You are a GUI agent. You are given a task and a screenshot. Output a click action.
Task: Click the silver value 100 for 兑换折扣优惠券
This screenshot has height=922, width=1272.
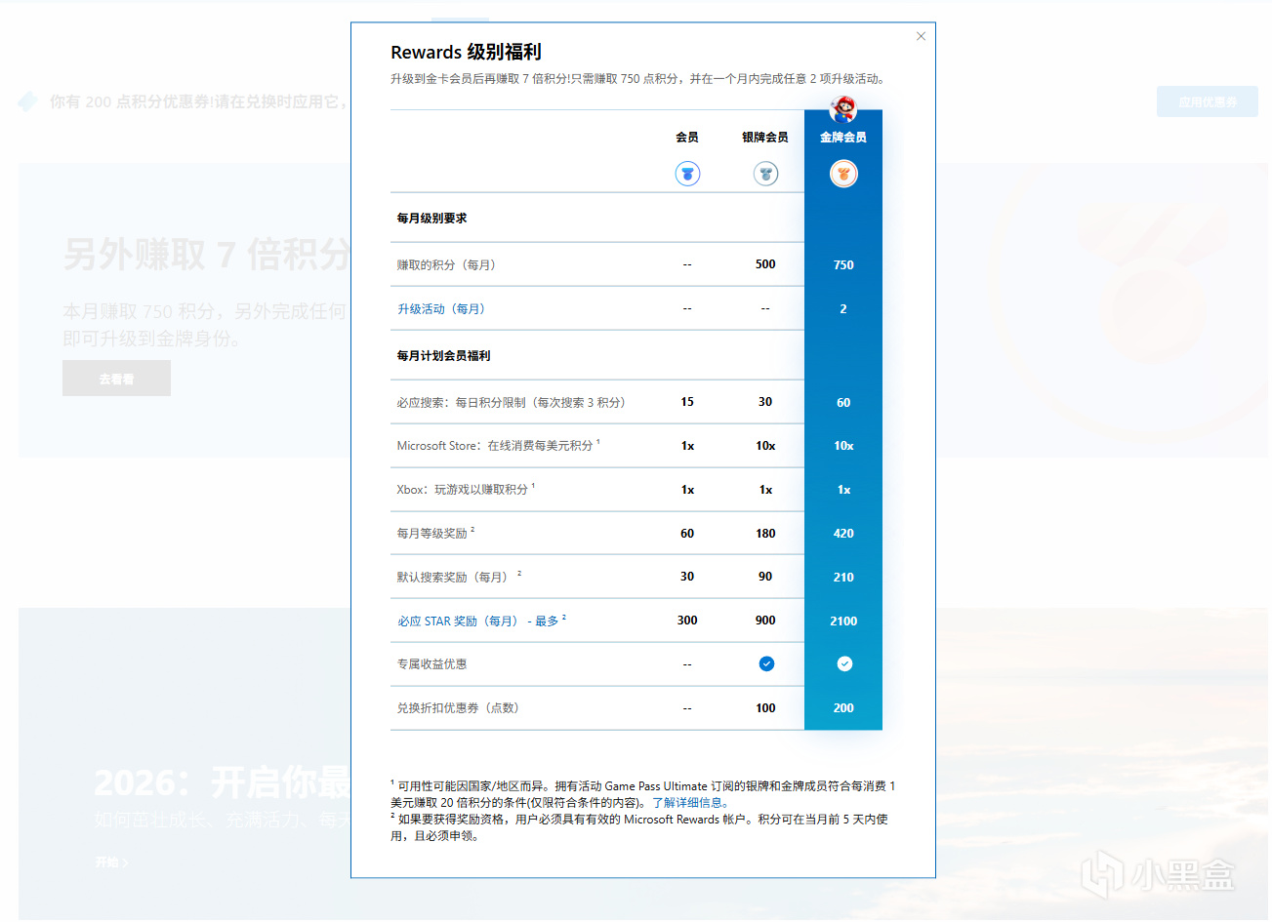pos(765,707)
